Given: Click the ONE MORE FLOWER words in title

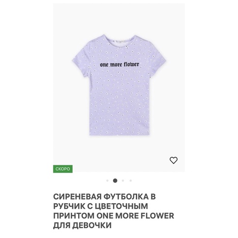Looking at the screenshot, I should [x=135, y=216].
